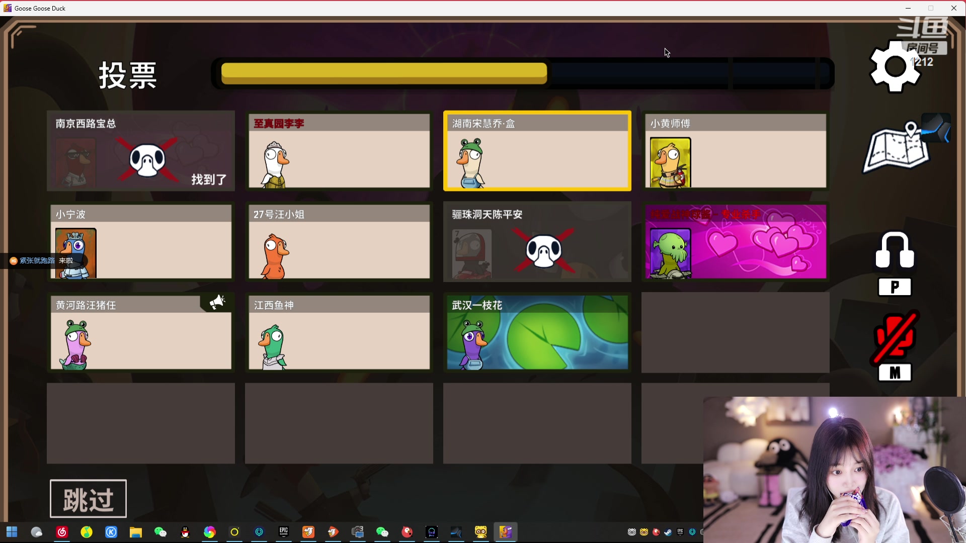Click the megaphone icon on 黄河路汪猪任
Screen dimensions: 966x543
pyautogui.click(x=217, y=302)
